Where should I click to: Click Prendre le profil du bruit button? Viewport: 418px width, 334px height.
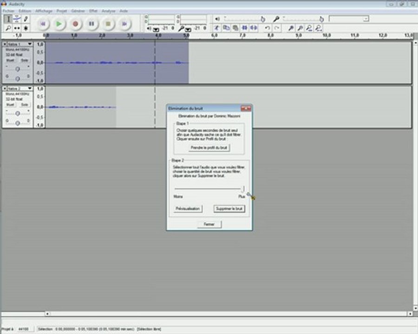pos(209,148)
